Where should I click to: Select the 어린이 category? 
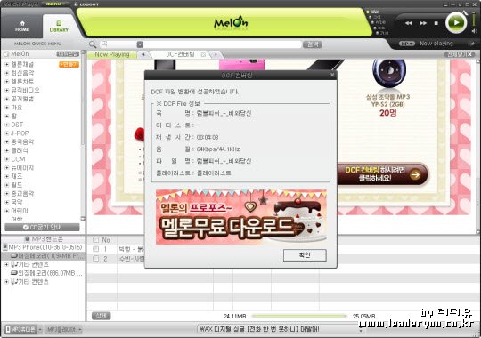coord(20,211)
